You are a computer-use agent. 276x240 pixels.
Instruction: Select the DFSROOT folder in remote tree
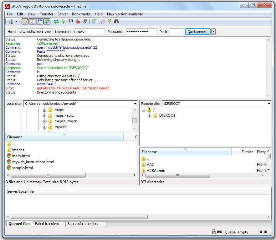point(167,115)
